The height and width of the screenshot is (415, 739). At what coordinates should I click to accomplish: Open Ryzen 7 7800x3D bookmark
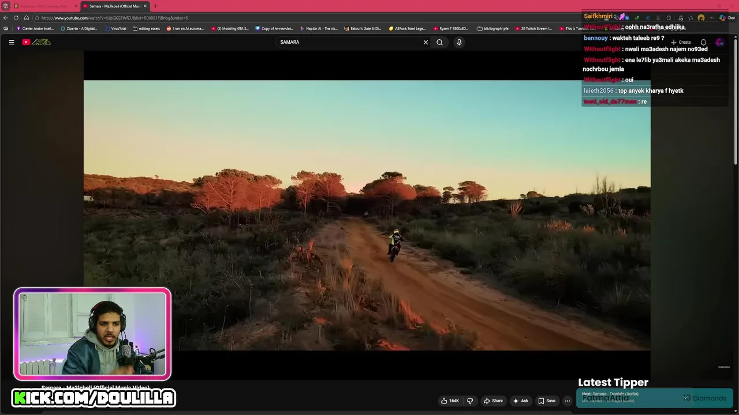[x=451, y=28]
